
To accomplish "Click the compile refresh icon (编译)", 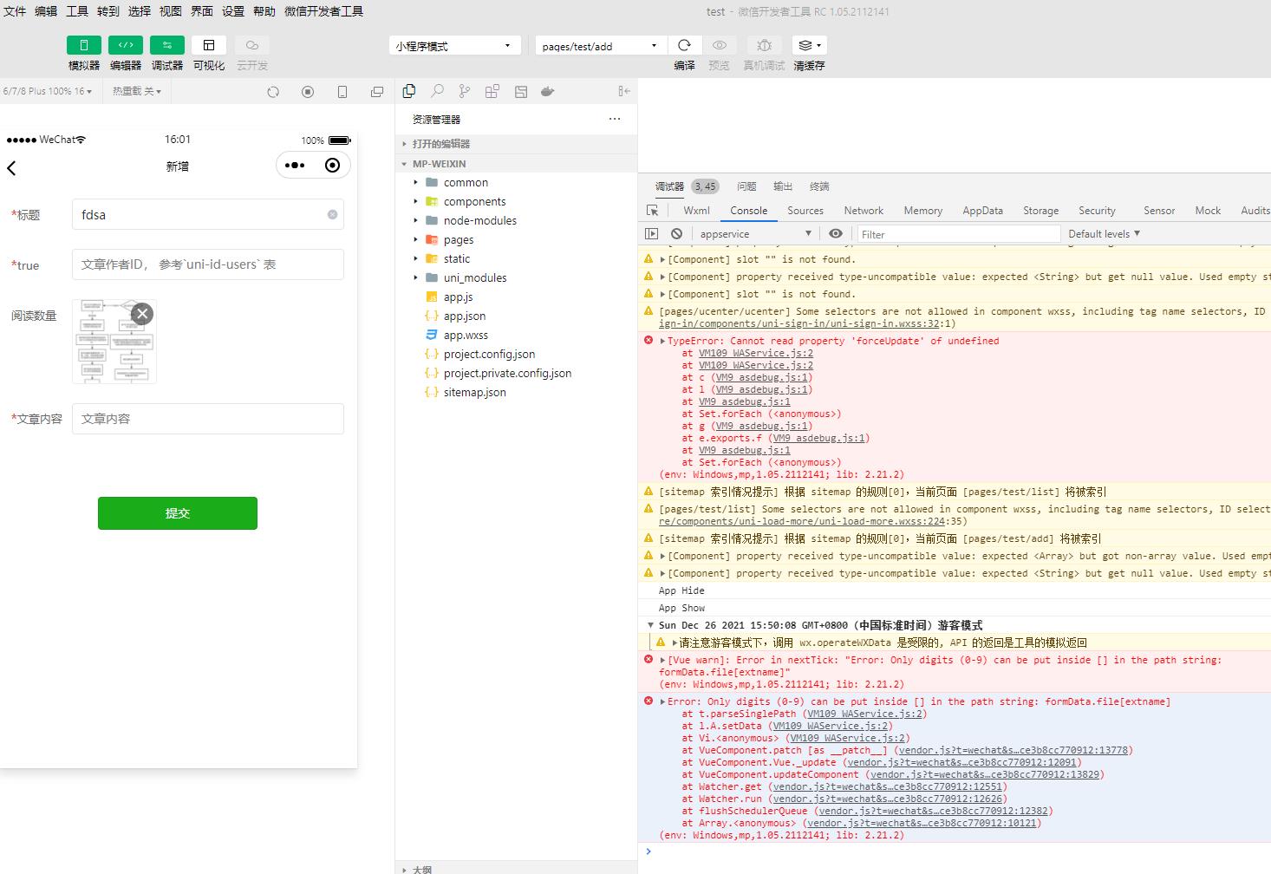I will (684, 45).
